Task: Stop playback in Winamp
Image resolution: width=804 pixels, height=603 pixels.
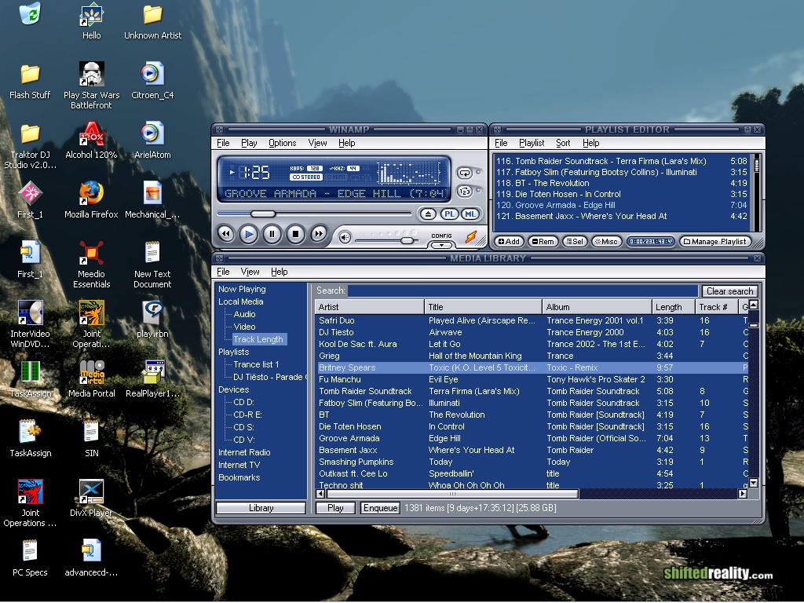Action: coord(295,234)
